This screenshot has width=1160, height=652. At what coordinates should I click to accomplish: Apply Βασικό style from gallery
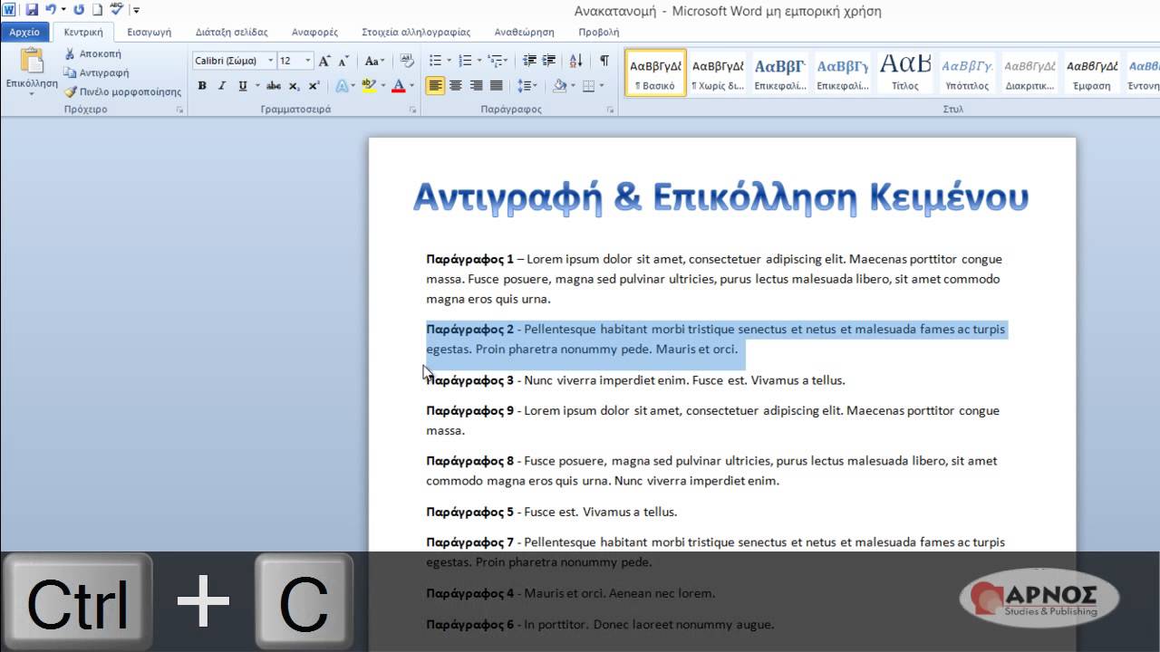pos(655,72)
